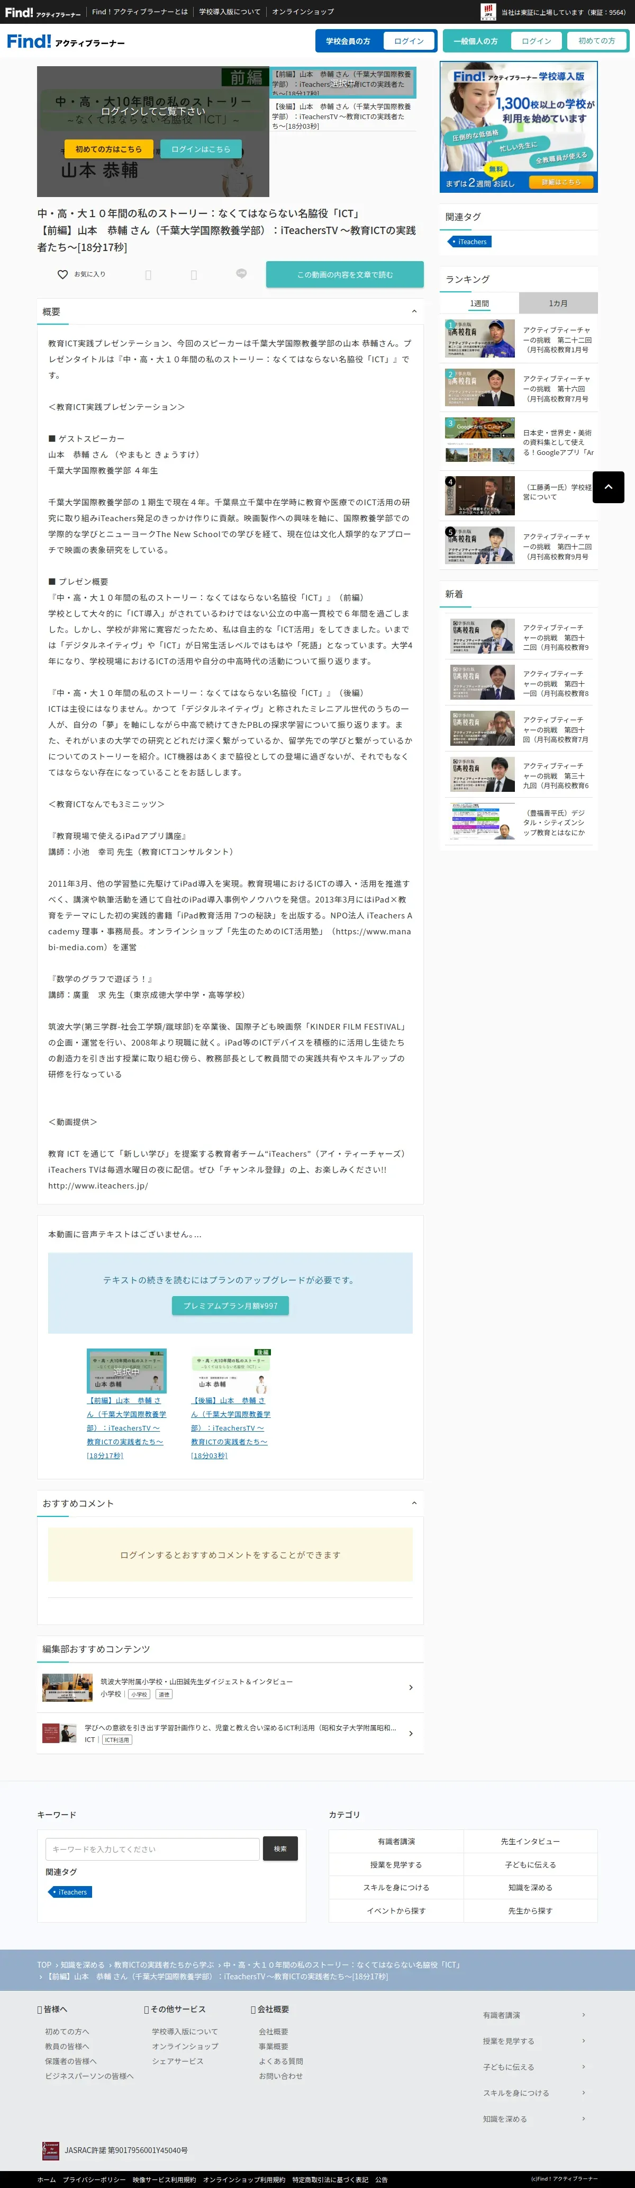Click iTeachers tag below keyword search
Screen dimensions: 635x2188
point(70,1891)
